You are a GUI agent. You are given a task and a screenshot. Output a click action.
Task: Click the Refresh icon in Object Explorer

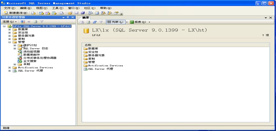35,22
